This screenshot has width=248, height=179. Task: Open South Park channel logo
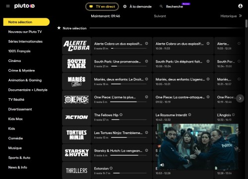[x=76, y=63]
